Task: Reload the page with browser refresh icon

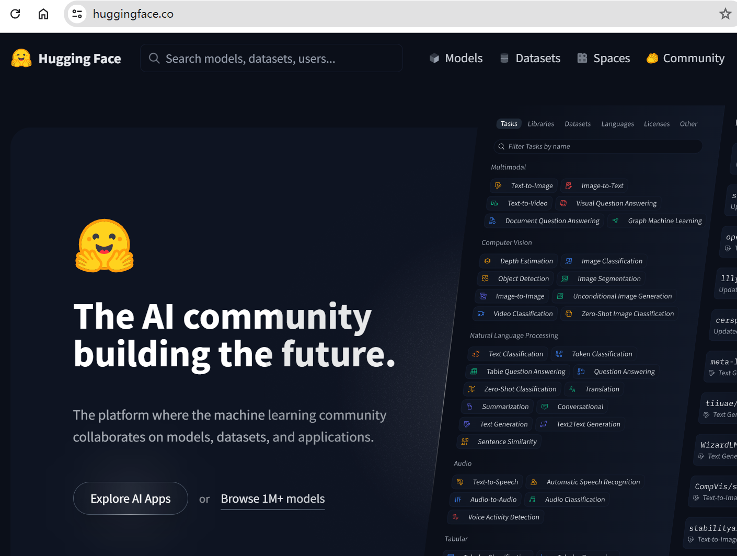Action: (x=15, y=14)
